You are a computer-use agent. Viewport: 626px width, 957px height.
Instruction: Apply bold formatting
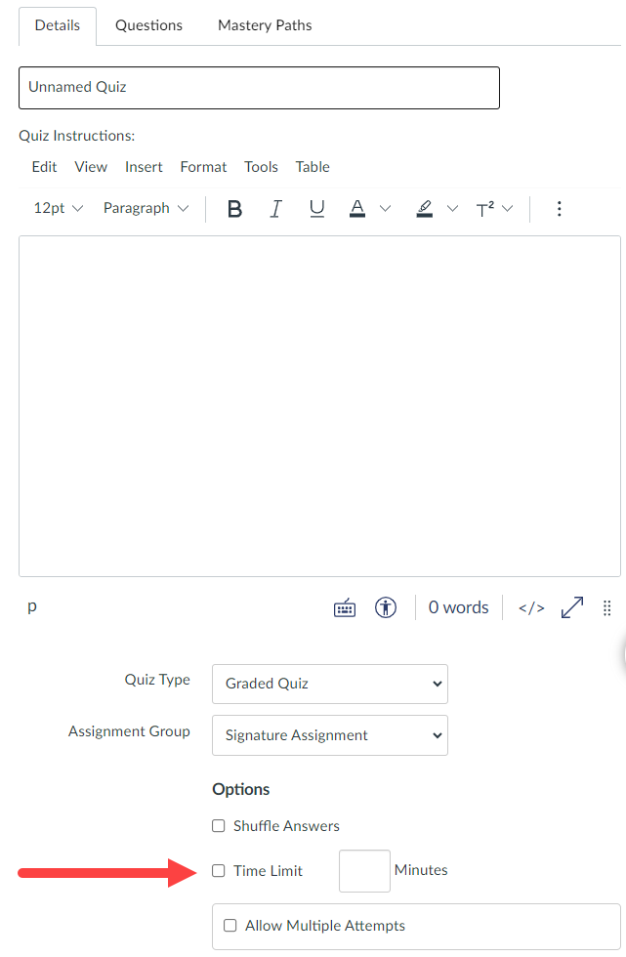pyautogui.click(x=234, y=209)
